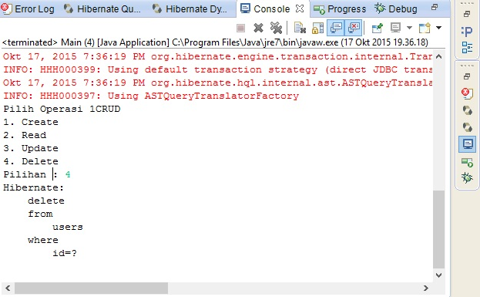Screen dimensions: 480x297
Task: Click the red Terminate button
Action: click(x=240, y=29)
